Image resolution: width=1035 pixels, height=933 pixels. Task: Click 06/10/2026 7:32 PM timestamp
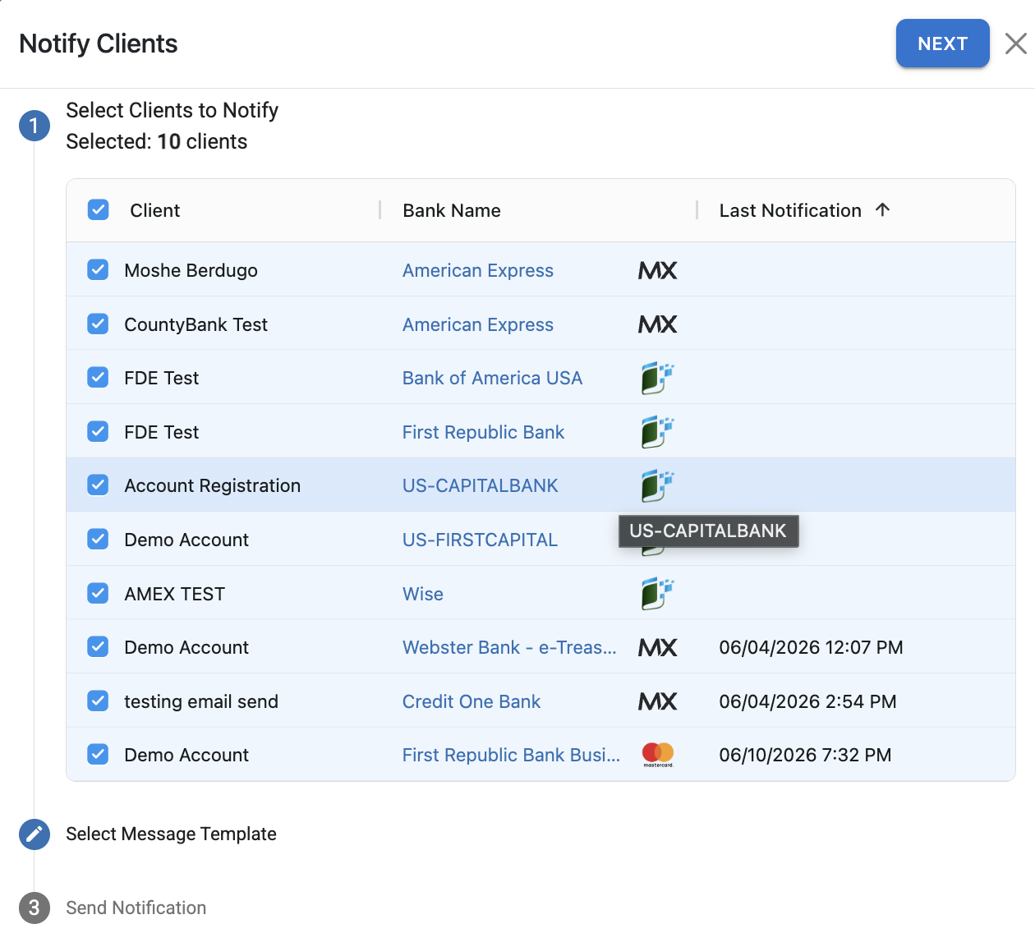806,755
